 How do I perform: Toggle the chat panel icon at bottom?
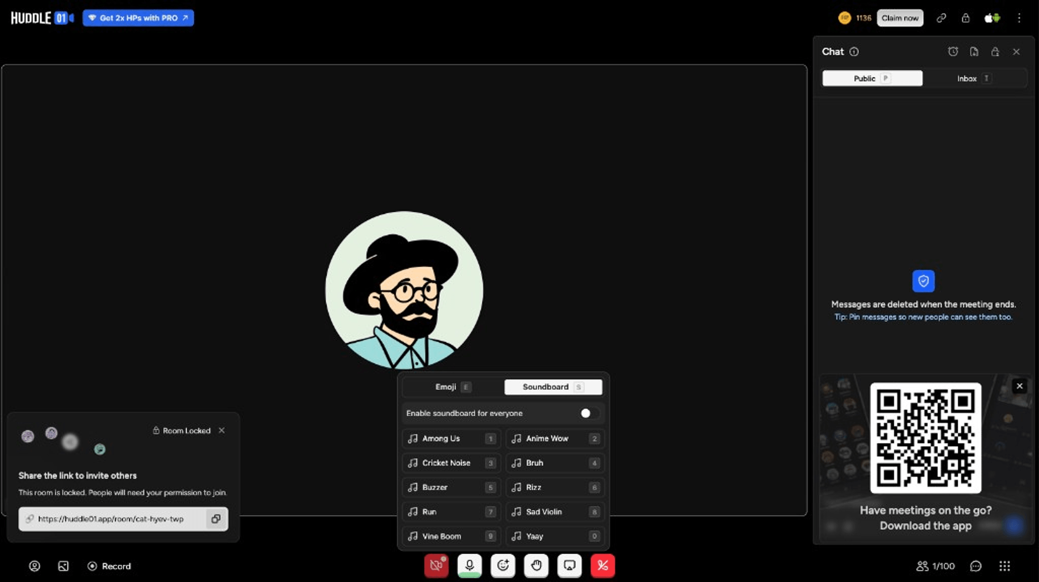click(x=976, y=566)
